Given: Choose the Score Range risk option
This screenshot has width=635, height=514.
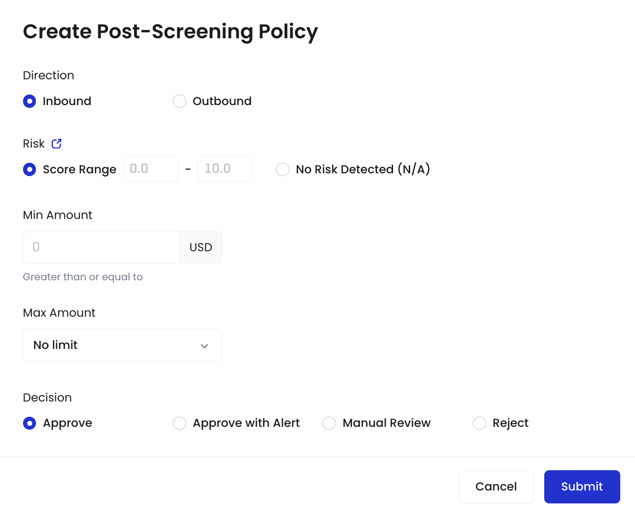Looking at the screenshot, I should click(29, 170).
